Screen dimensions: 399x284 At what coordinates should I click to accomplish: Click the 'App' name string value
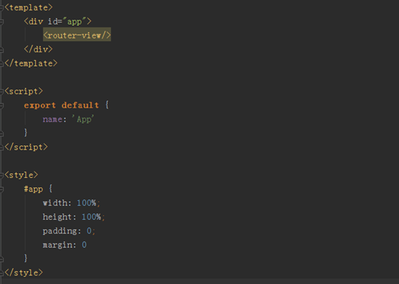pyautogui.click(x=83, y=119)
